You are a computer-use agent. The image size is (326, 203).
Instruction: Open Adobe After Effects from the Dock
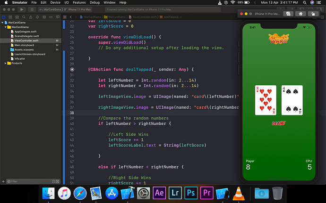pyautogui.click(x=160, y=193)
